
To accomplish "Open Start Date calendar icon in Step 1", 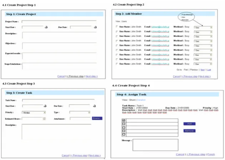I will pos(46,27).
